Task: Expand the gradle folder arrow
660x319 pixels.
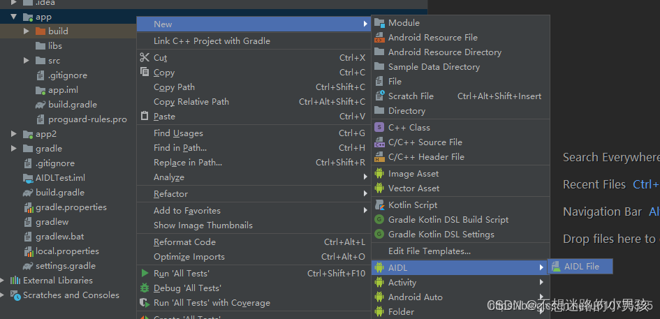Action: (x=14, y=149)
